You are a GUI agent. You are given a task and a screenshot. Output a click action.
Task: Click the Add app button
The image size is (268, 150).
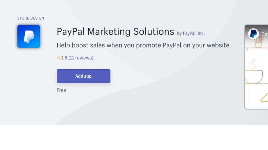click(84, 76)
